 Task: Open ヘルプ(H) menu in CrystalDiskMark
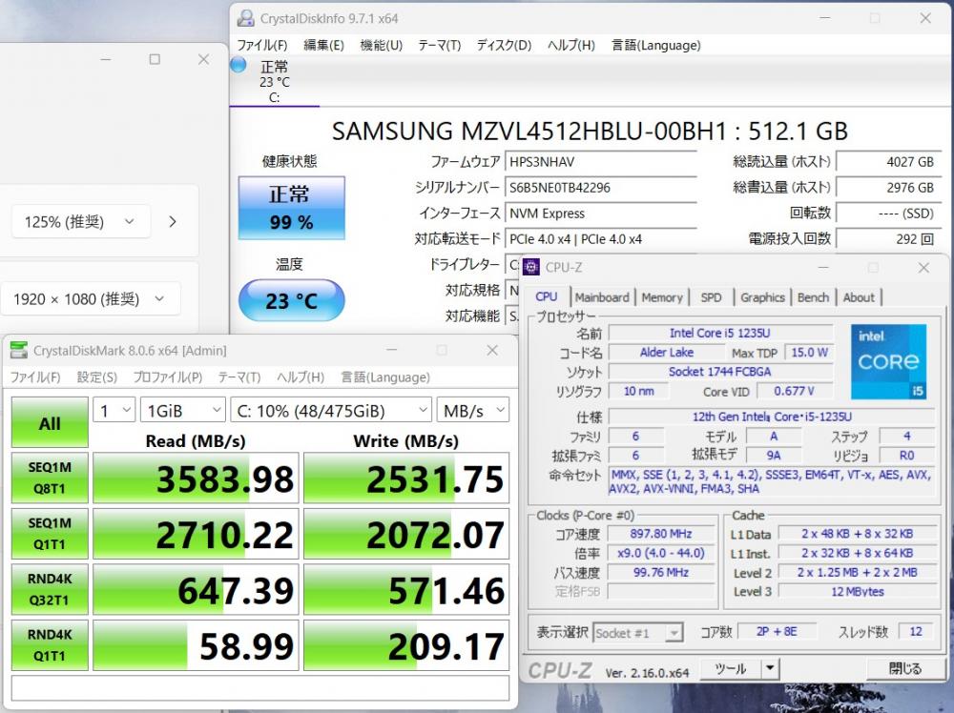(x=301, y=377)
